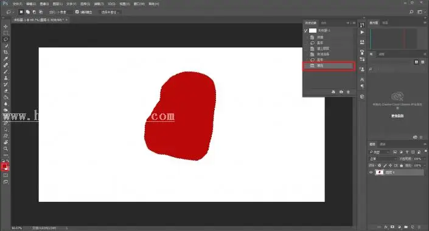Create new snapshot in History panel
Viewport: 429px width, 231px height.
pos(341,92)
